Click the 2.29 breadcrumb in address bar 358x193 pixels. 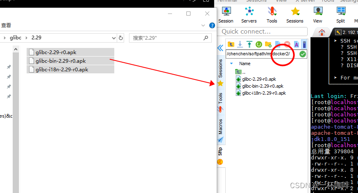pos(36,38)
